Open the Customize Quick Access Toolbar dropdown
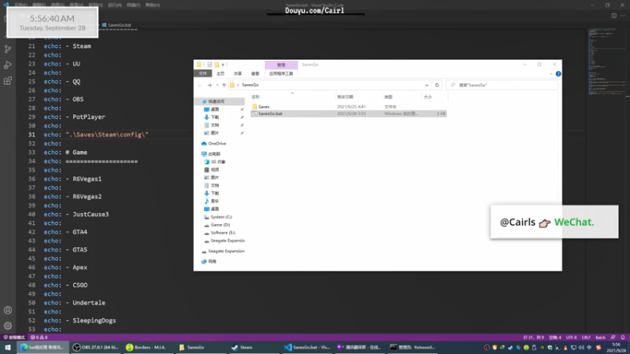 pyautogui.click(x=223, y=65)
